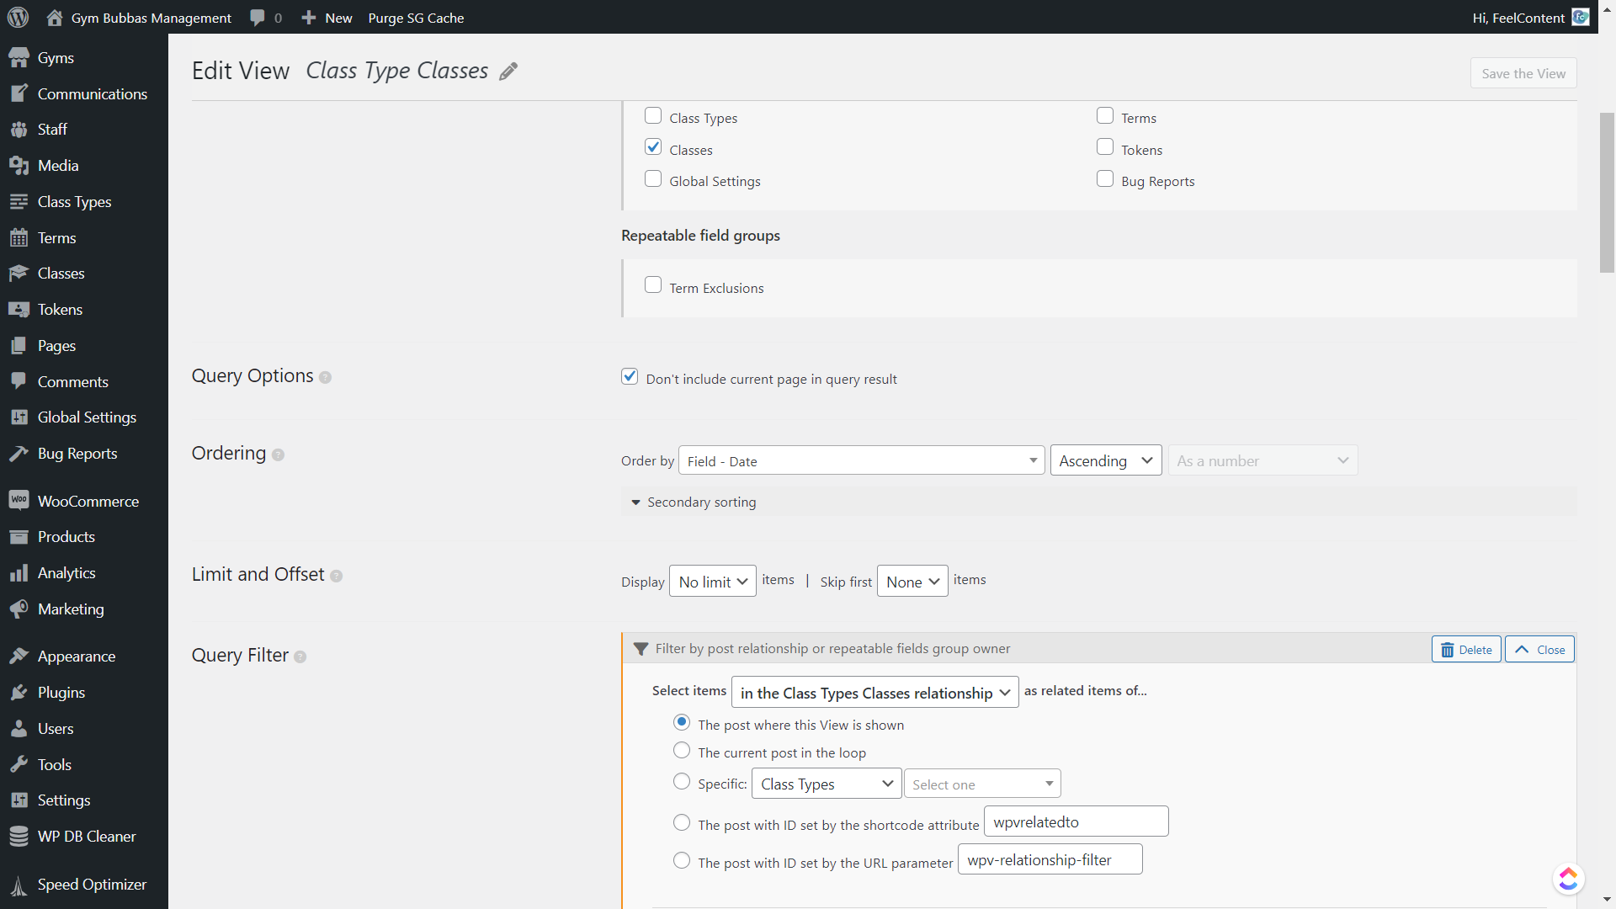Click the WooCommerce icon in sidebar
Image resolution: width=1616 pixels, height=909 pixels.
pyautogui.click(x=19, y=501)
